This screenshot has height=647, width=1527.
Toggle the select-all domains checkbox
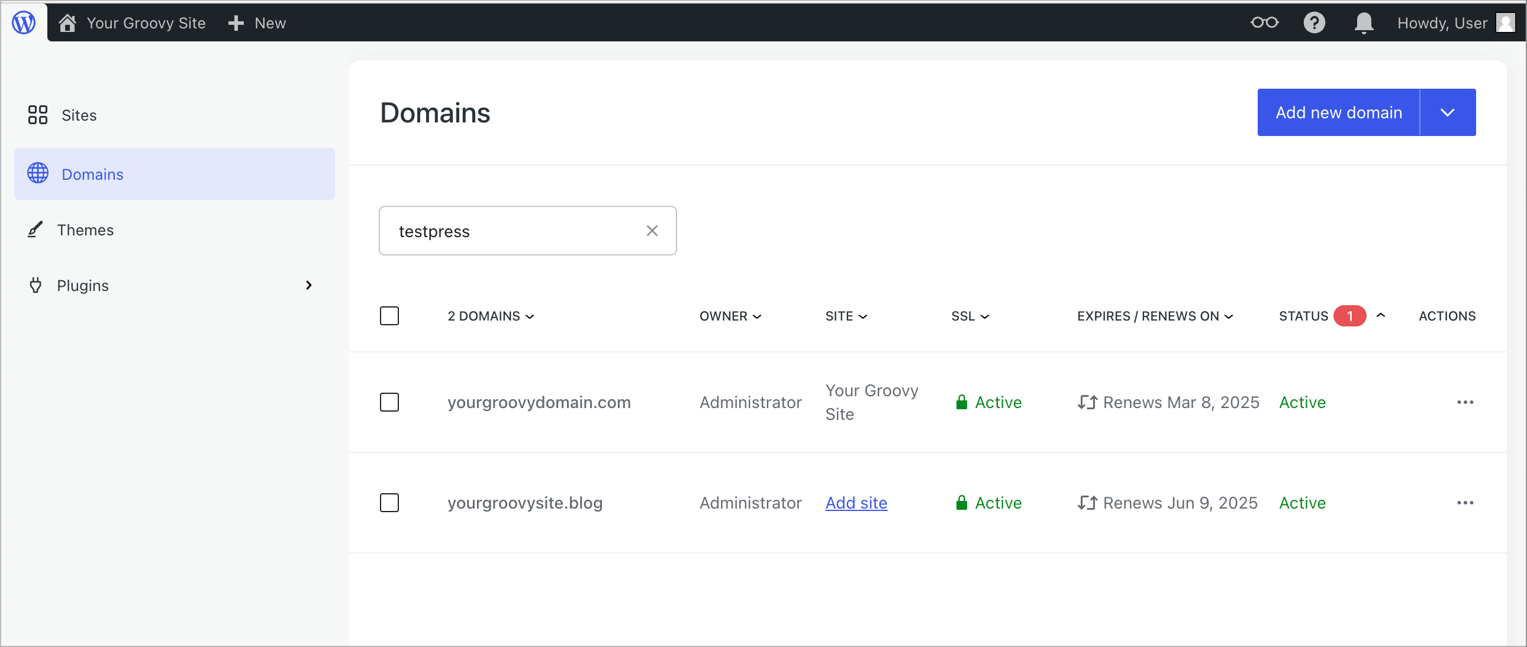point(389,316)
